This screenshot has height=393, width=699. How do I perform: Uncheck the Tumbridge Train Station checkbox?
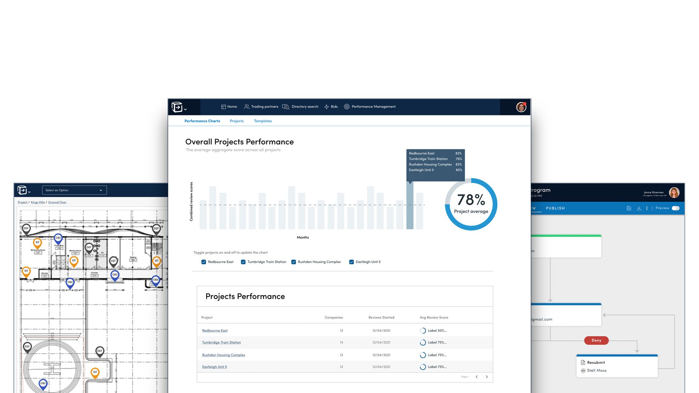pos(243,262)
